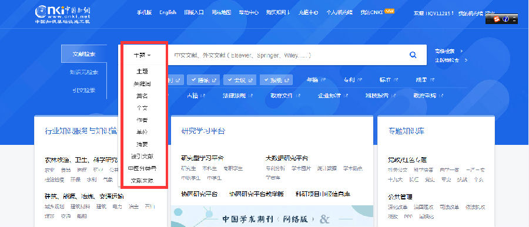Switch to the 文献检索 tab
529x227 pixels.
pyautogui.click(x=84, y=54)
